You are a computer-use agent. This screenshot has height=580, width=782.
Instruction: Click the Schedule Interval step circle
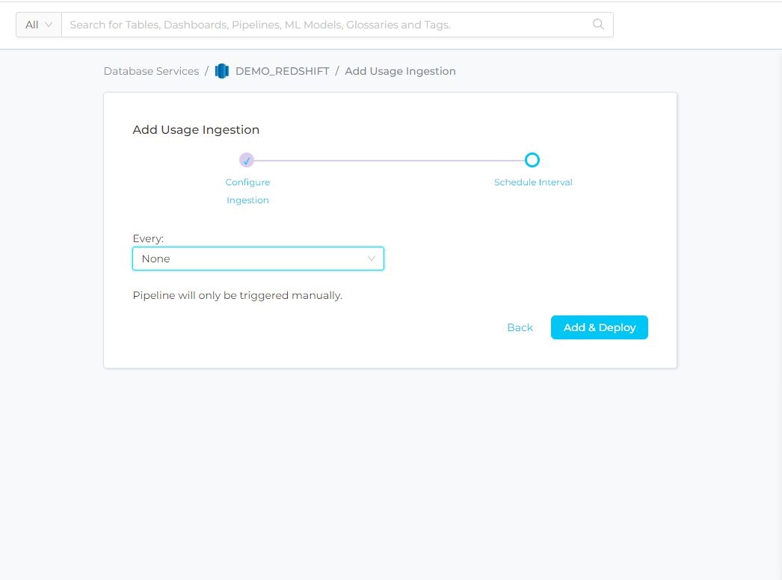(x=532, y=160)
